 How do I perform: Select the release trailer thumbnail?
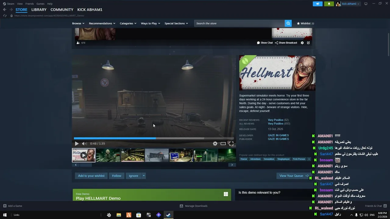click(83, 155)
